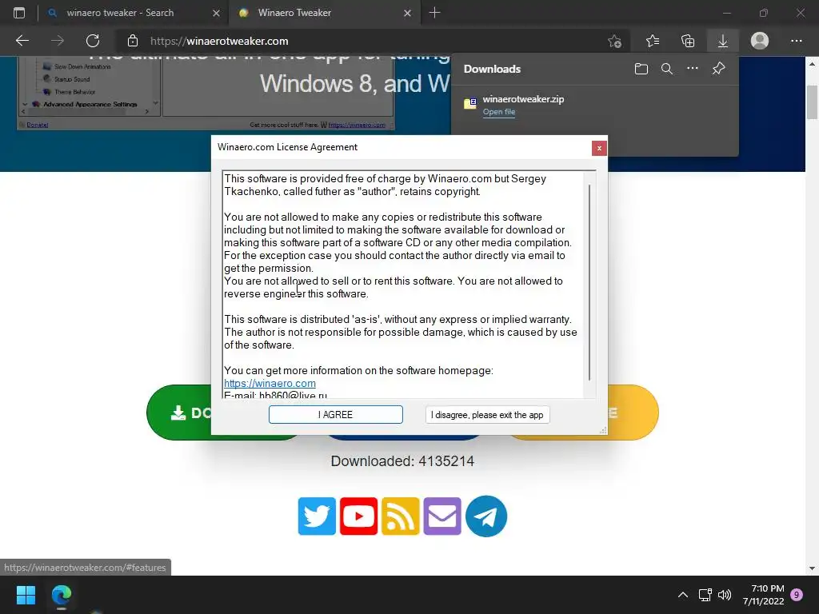Select Slow Down Animations in the preview tree
This screenshot has height=614, width=819.
pos(82,67)
